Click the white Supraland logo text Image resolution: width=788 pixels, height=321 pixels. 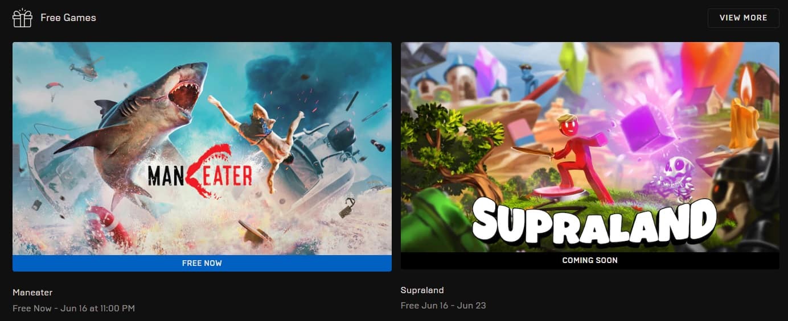click(593, 222)
